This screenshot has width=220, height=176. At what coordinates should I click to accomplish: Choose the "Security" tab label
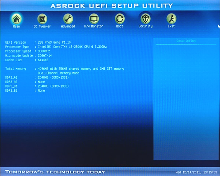(x=146, y=26)
